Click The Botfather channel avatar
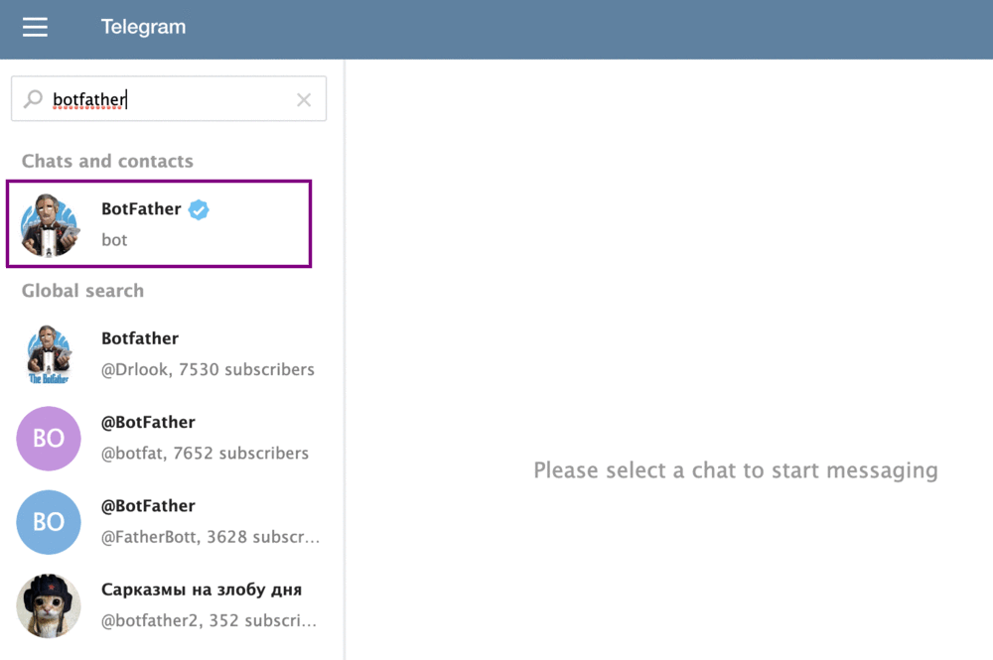993x660 pixels. [49, 354]
